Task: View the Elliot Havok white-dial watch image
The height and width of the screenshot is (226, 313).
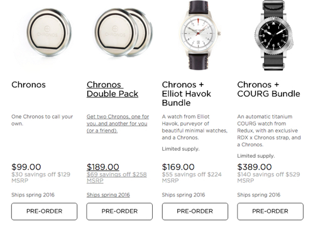Action: tap(199, 35)
